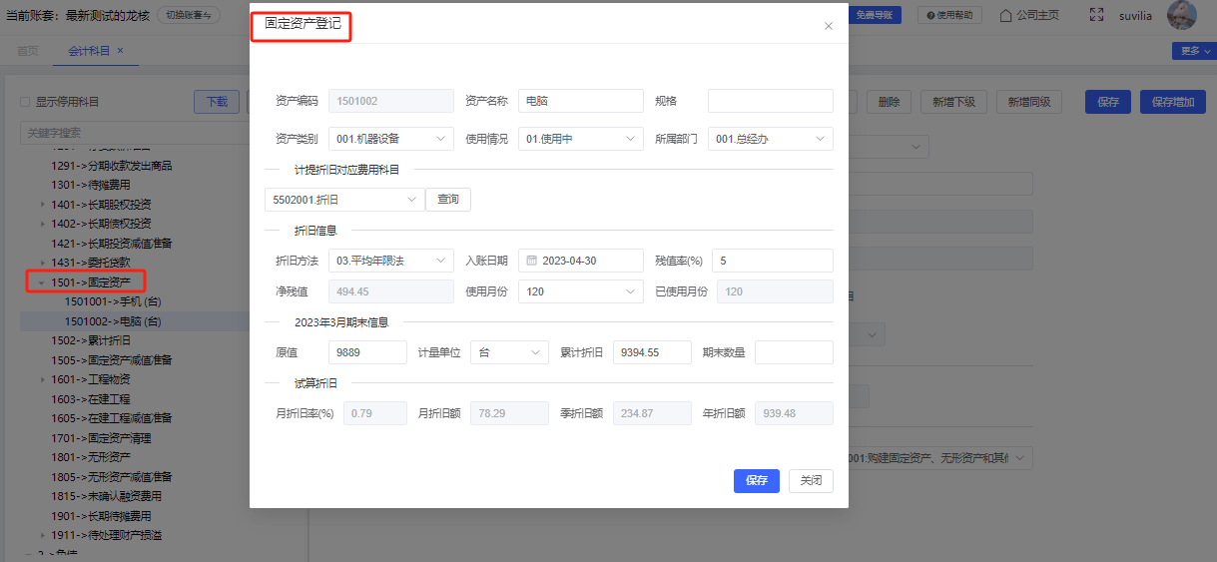Select tree item 1801->无形资产
Viewport: 1217px width, 562px height.
[x=91, y=457]
